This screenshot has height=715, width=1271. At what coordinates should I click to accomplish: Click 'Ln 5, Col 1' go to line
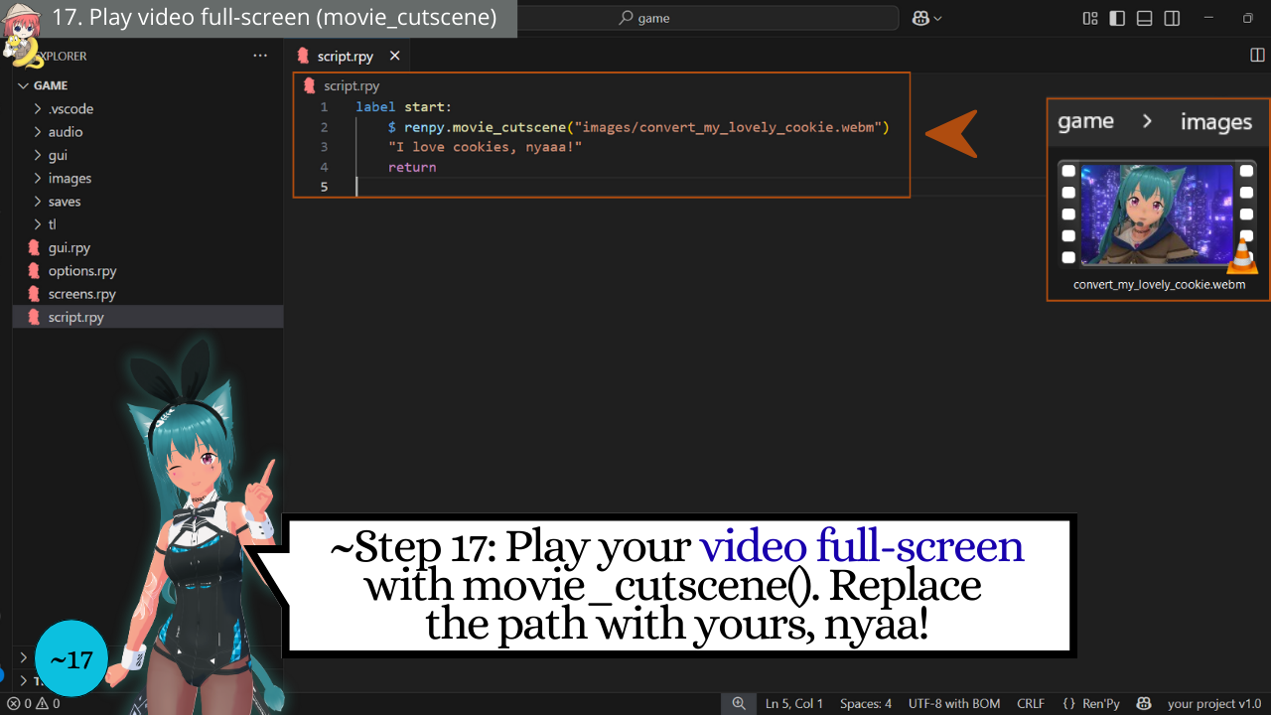(x=794, y=704)
